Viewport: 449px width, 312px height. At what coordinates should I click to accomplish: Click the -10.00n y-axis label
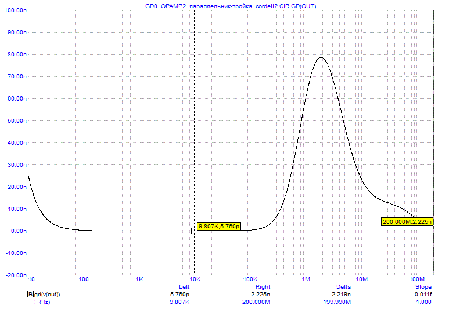[x=16, y=253]
